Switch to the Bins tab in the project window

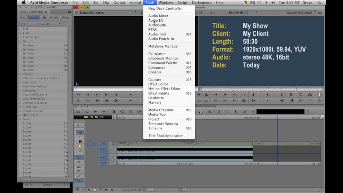tap(23, 18)
